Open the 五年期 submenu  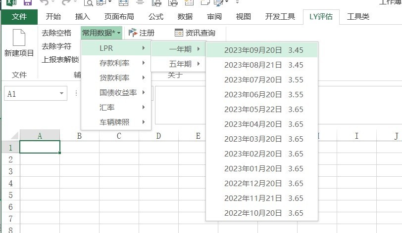(178, 64)
